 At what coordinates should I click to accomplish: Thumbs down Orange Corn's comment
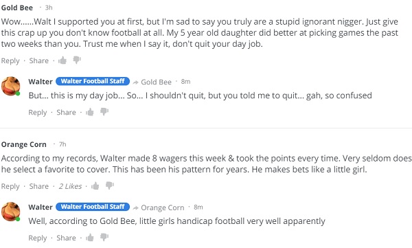(110, 185)
